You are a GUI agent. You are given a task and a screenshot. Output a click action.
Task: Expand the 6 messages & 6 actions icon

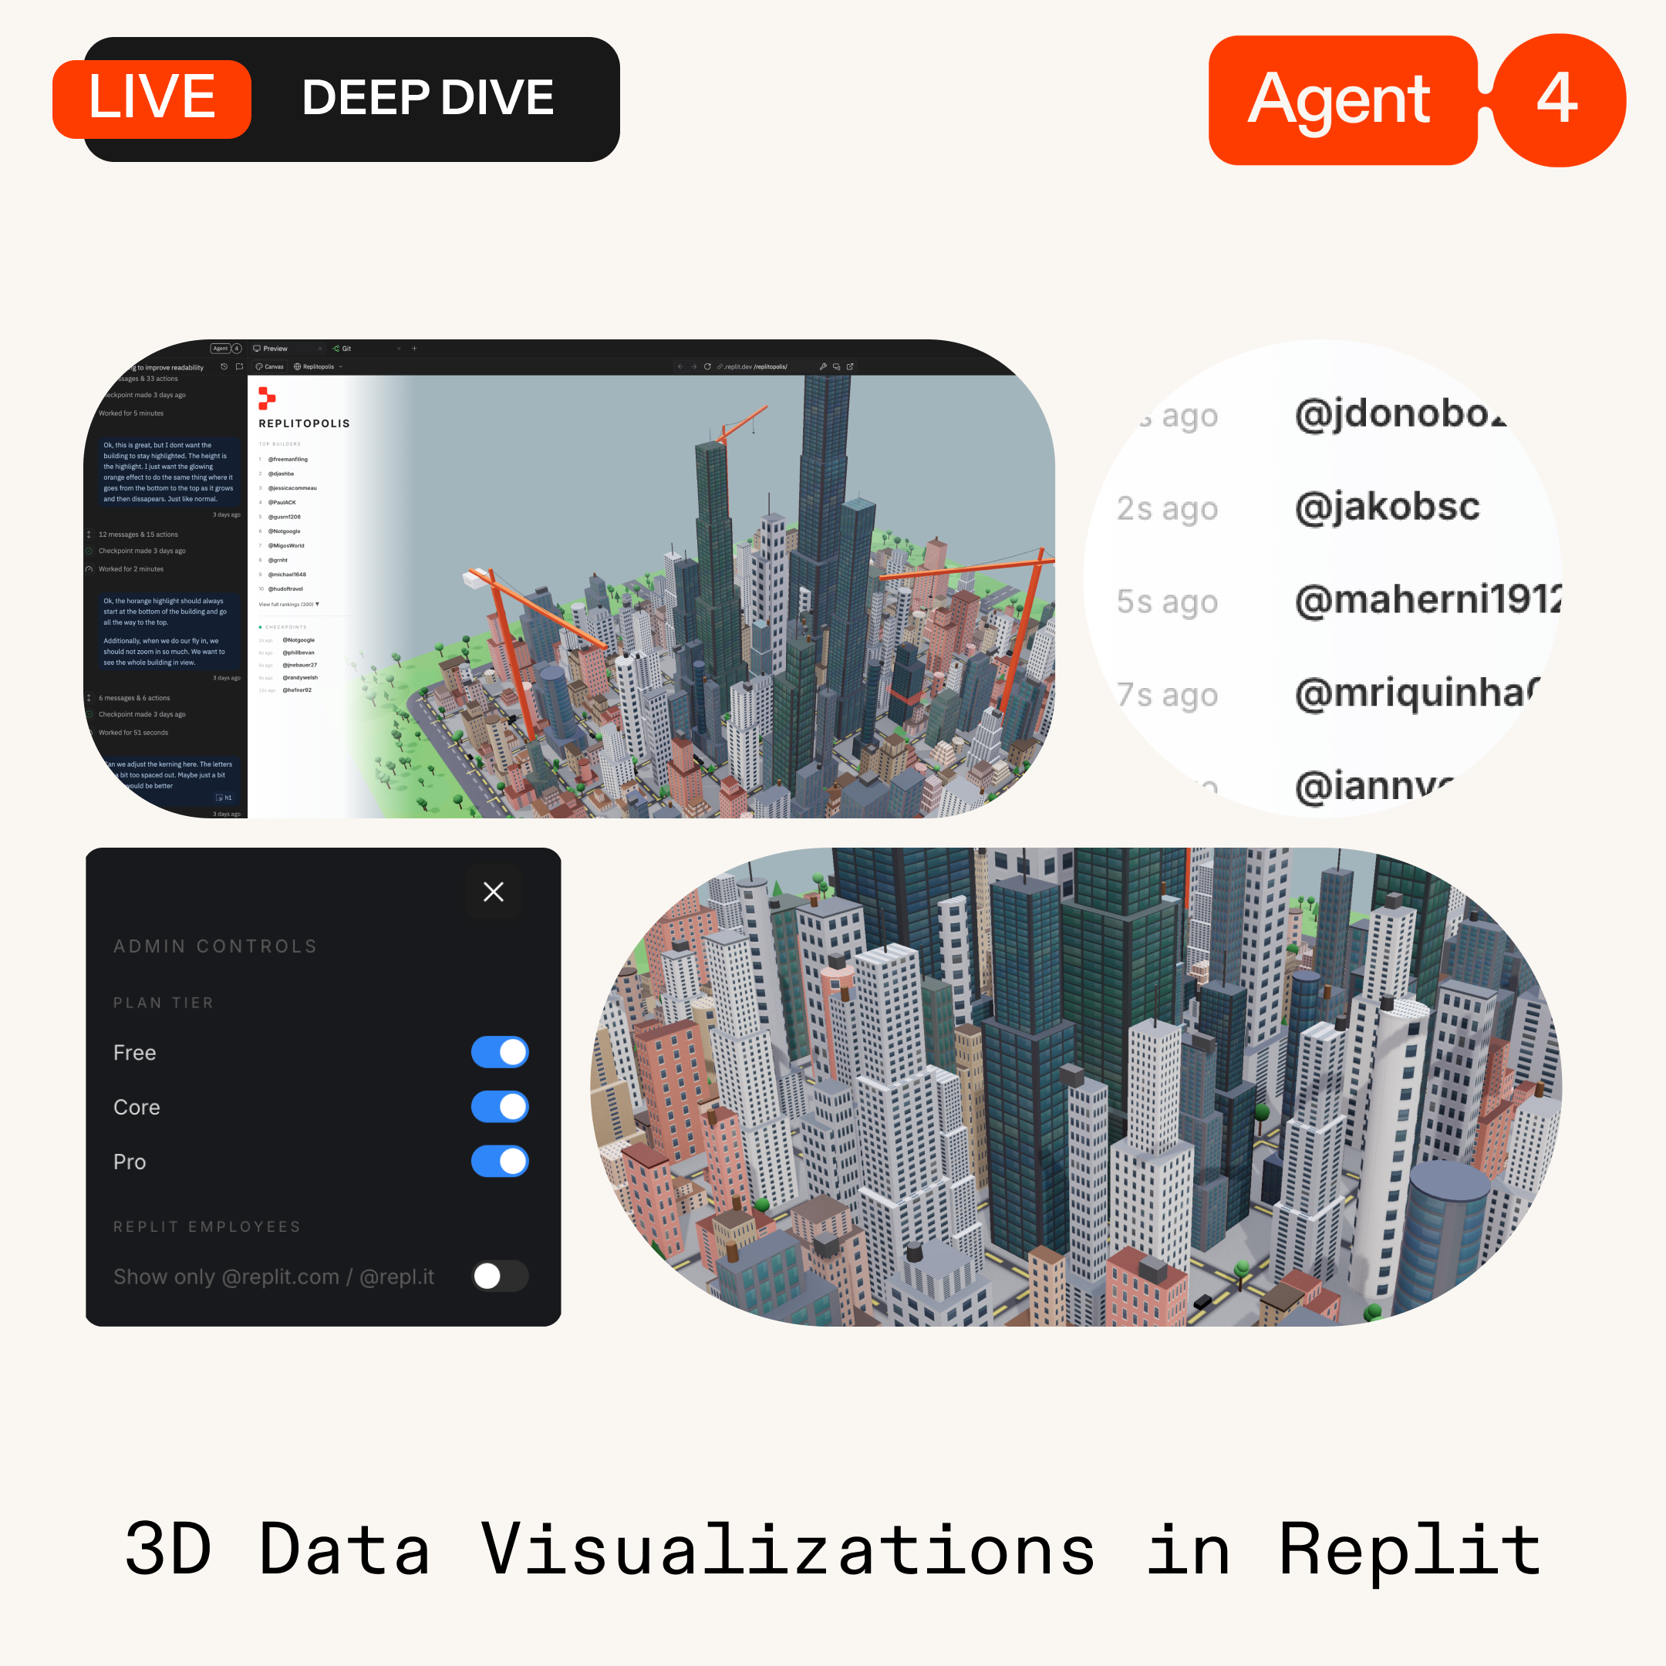pyautogui.click(x=89, y=699)
